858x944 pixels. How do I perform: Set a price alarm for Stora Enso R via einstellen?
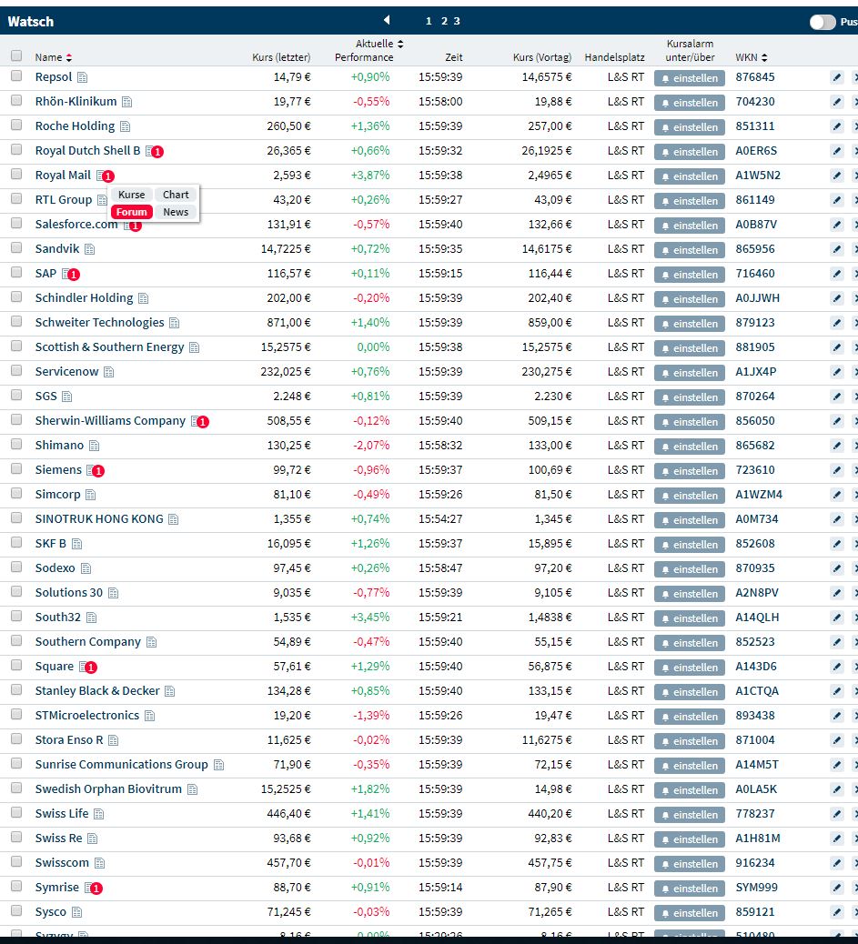690,741
